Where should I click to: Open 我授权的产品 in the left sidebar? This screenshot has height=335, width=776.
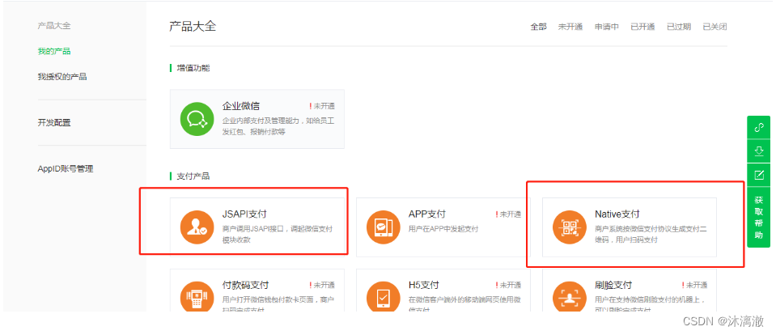(62, 77)
